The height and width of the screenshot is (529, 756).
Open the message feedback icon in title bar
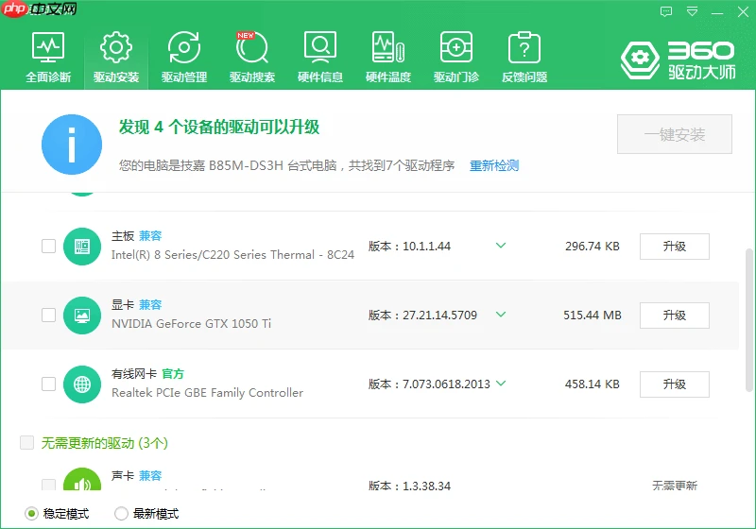666,11
